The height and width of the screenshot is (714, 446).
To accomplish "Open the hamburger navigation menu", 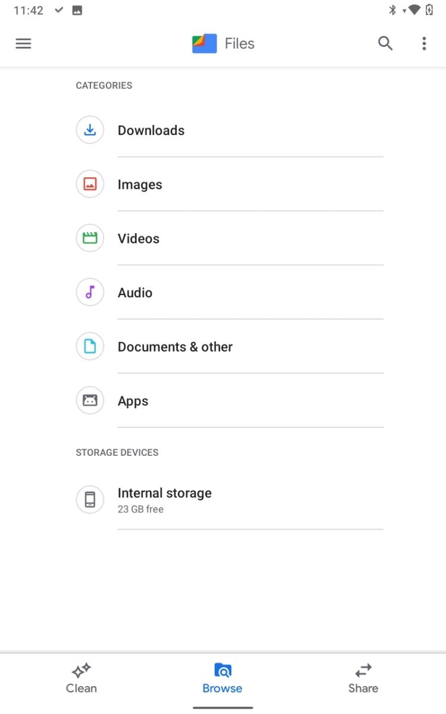I will pyautogui.click(x=23, y=43).
